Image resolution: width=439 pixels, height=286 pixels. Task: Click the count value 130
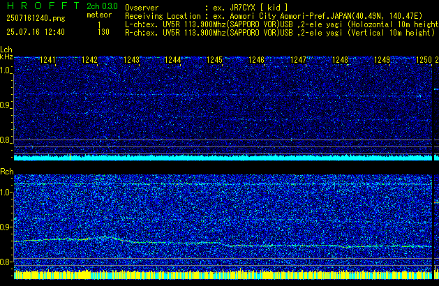tap(103, 32)
